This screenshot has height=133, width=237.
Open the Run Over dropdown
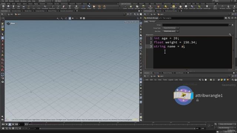tap(171, 31)
